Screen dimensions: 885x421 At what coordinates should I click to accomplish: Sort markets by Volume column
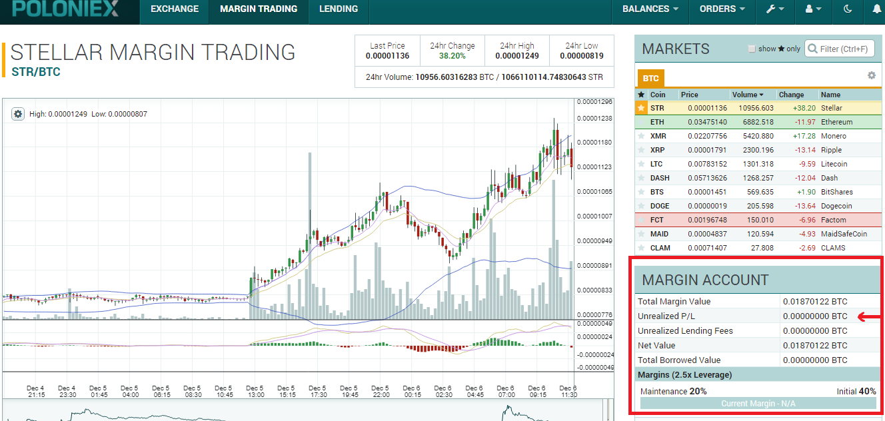[x=748, y=95]
